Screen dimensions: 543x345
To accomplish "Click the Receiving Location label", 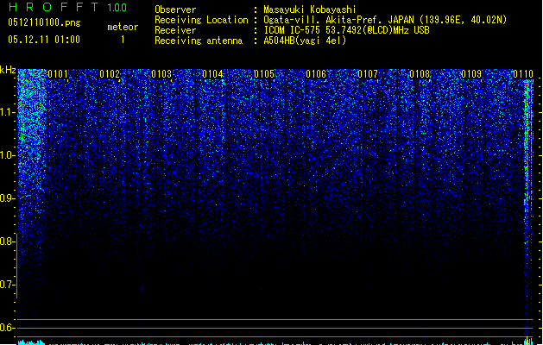I will [201, 20].
